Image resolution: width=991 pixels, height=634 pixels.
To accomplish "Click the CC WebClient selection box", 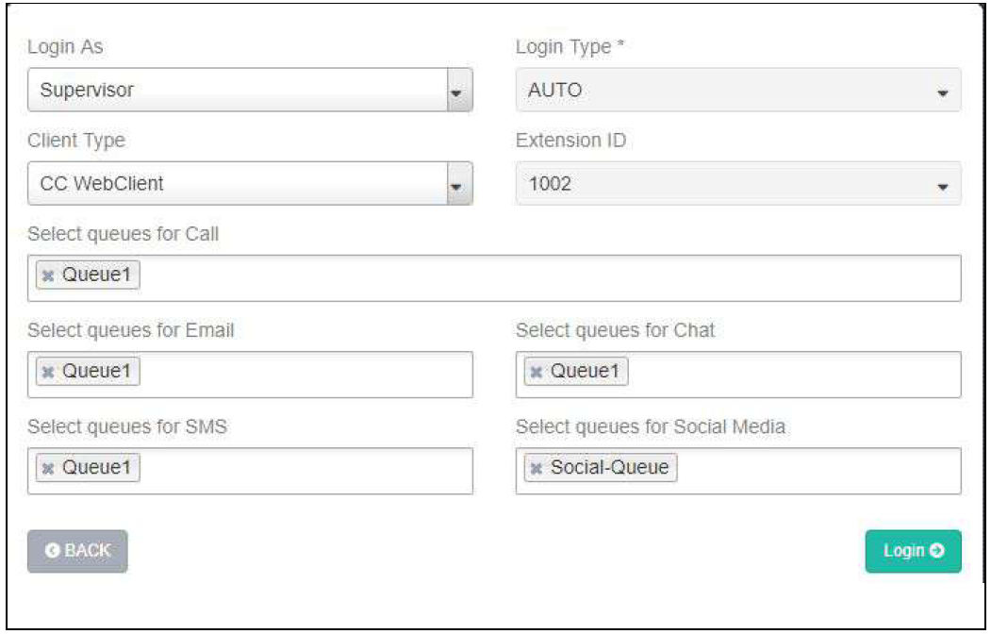I will click(x=236, y=184).
